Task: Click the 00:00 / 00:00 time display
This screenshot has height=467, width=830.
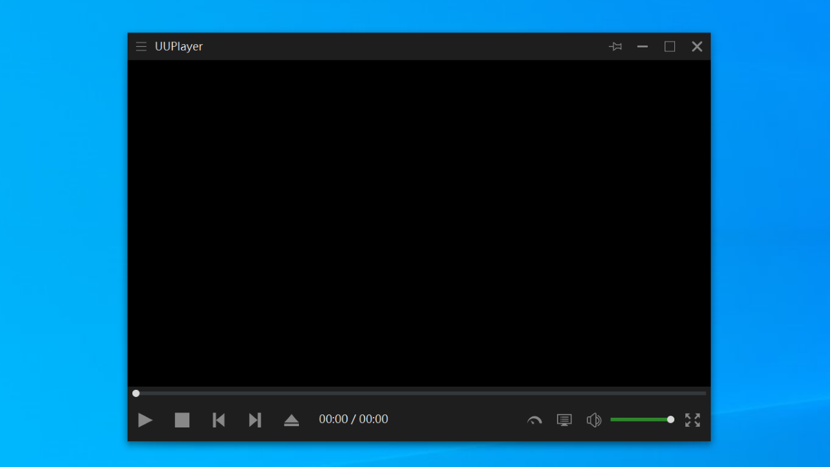Action: 353,420
